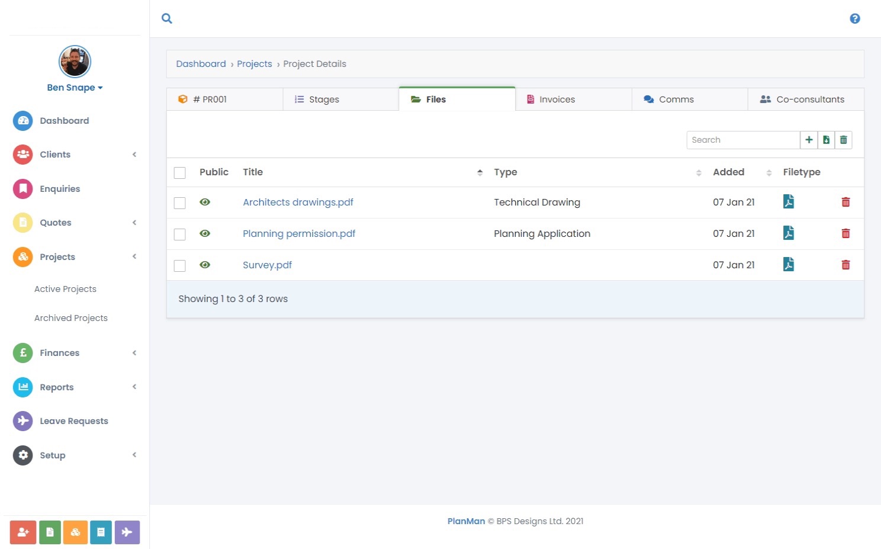Screen dimensions: 881x549
Task: Click the purple airplane leave quick action icon
Action: point(127,532)
